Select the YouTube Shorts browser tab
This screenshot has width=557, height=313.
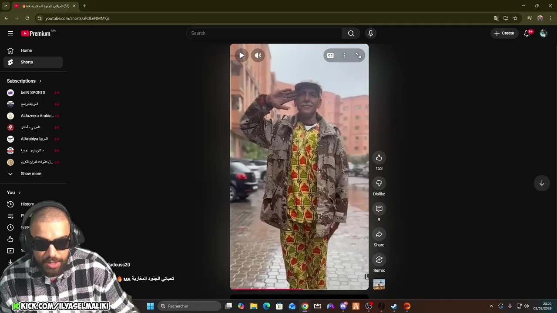click(x=44, y=6)
